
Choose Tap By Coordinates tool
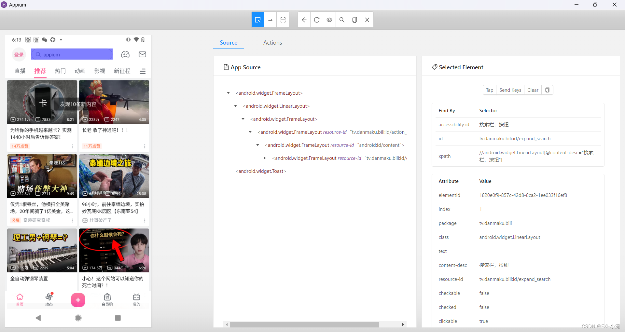[283, 20]
